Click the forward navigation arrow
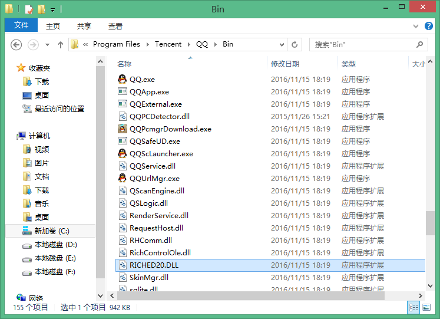Viewport: 440px width, 319px height. [33, 45]
